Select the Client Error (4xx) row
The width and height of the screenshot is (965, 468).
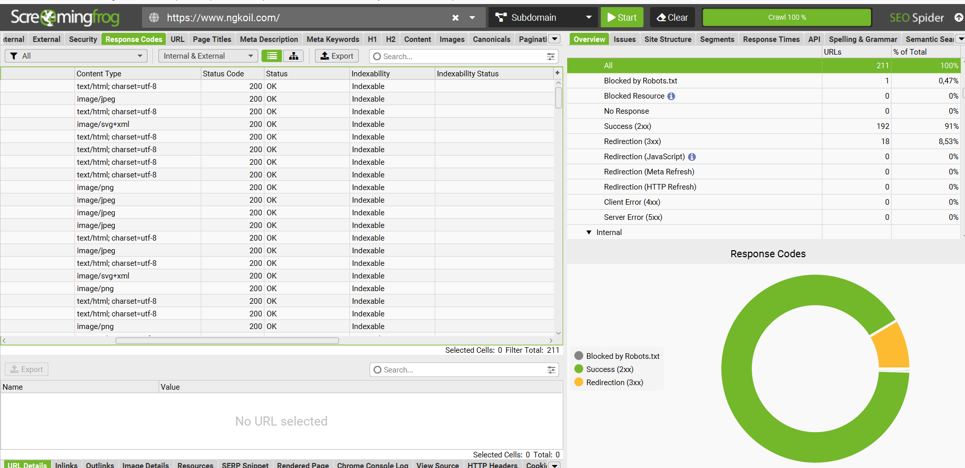pos(763,202)
